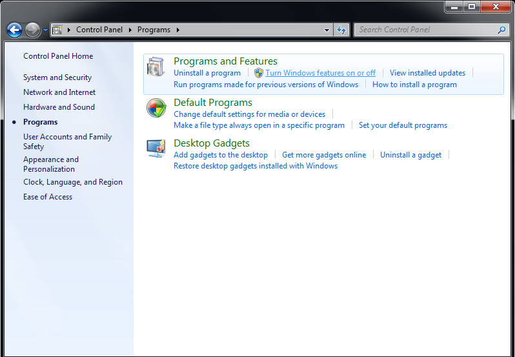Click the Control Panel icon in address bar
The width and height of the screenshot is (515, 357).
[x=57, y=30]
